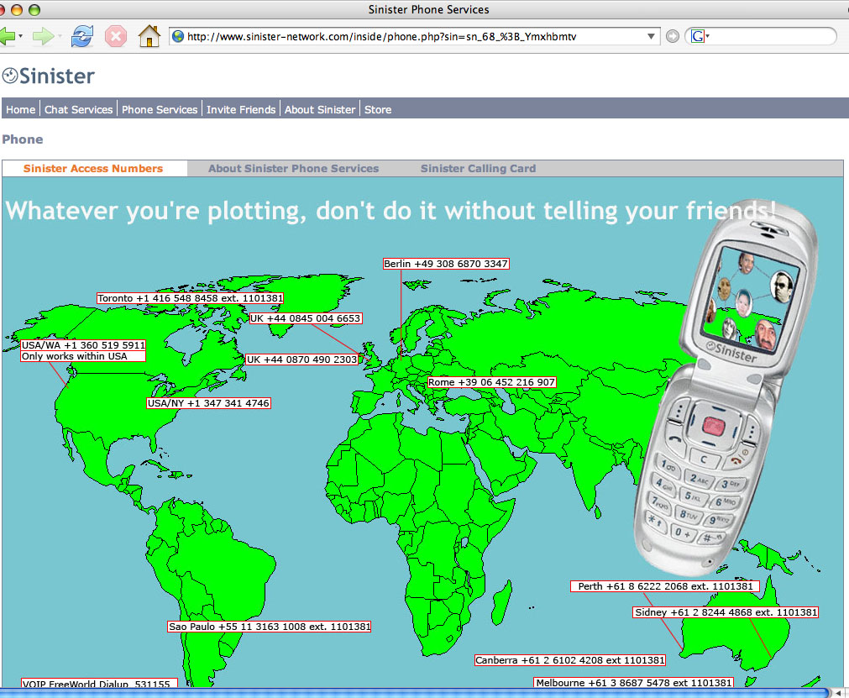This screenshot has width=849, height=698.
Task: Click the Go button beside address bar
Action: pos(673,36)
